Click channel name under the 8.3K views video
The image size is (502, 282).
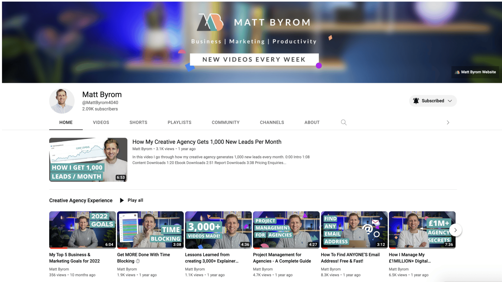click(331, 269)
